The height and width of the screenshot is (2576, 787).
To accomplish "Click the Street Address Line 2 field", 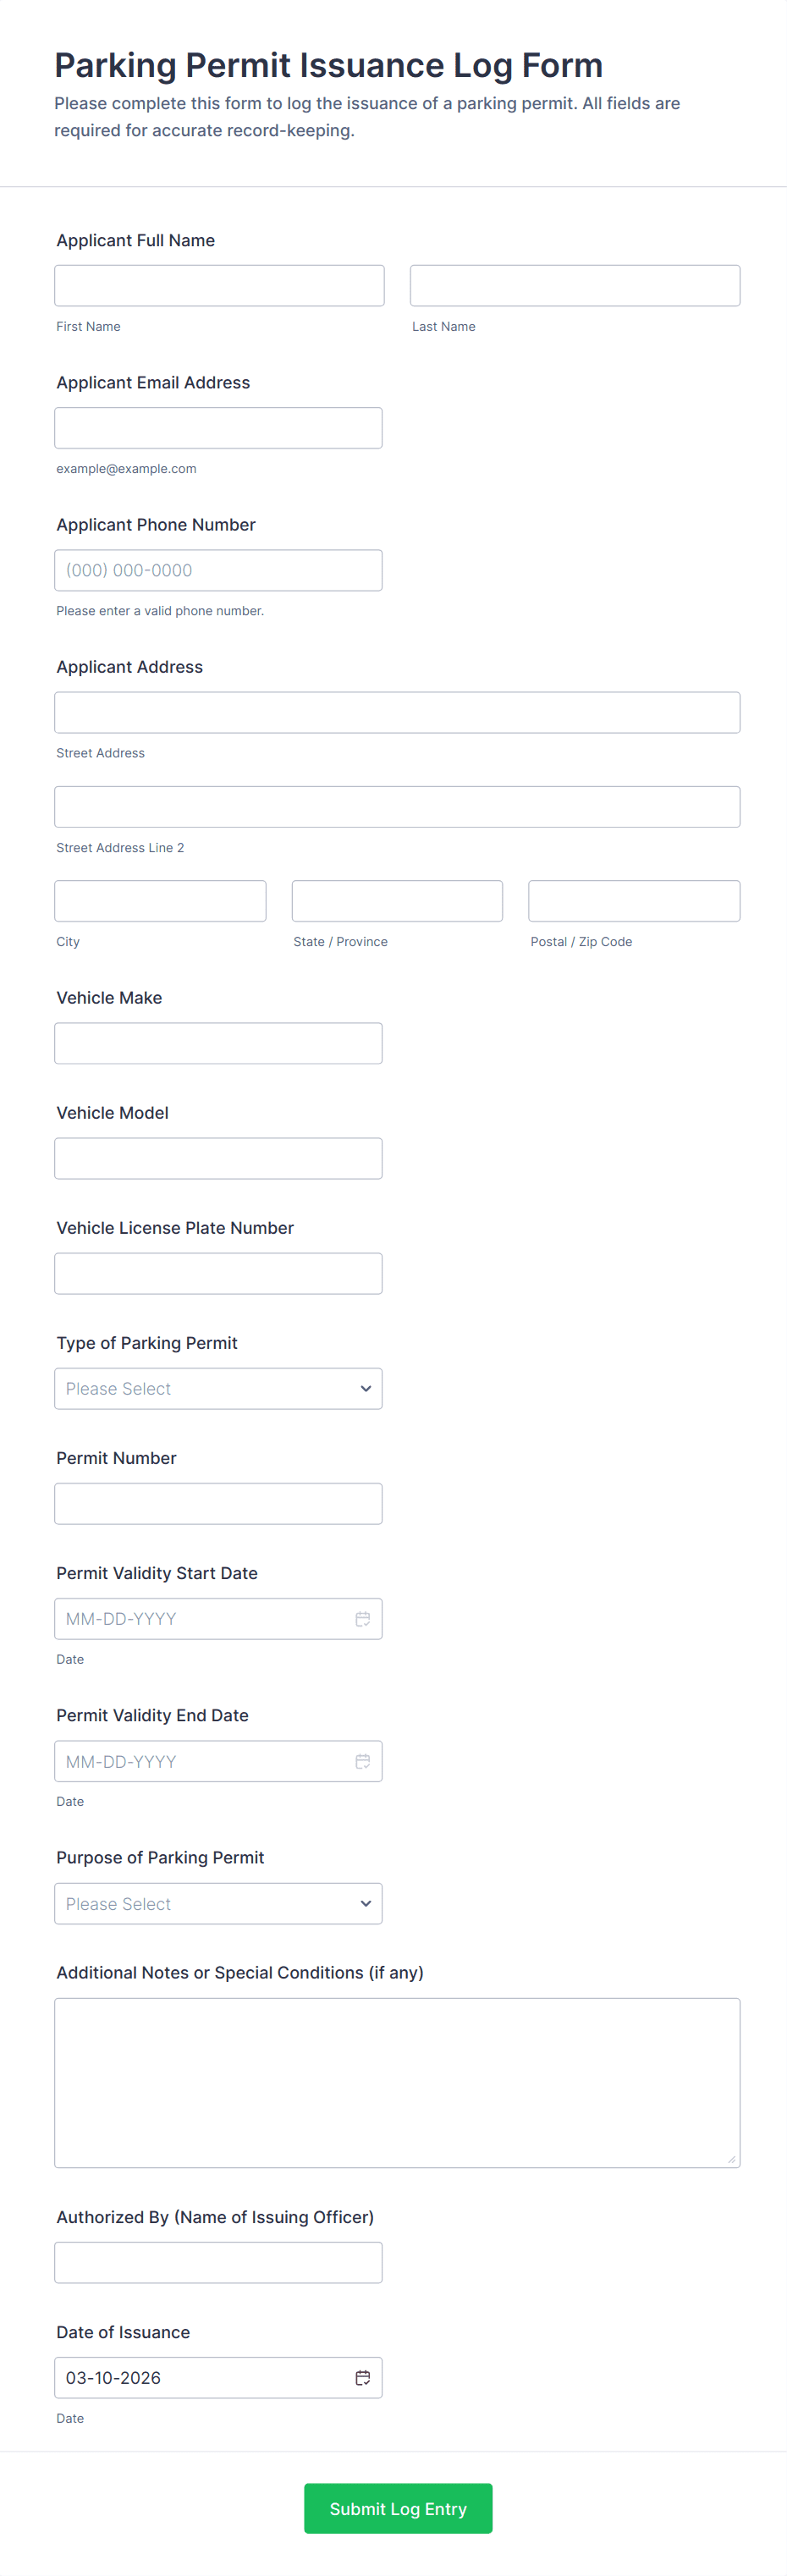I will [x=397, y=807].
